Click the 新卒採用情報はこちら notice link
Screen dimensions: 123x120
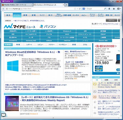29,21
